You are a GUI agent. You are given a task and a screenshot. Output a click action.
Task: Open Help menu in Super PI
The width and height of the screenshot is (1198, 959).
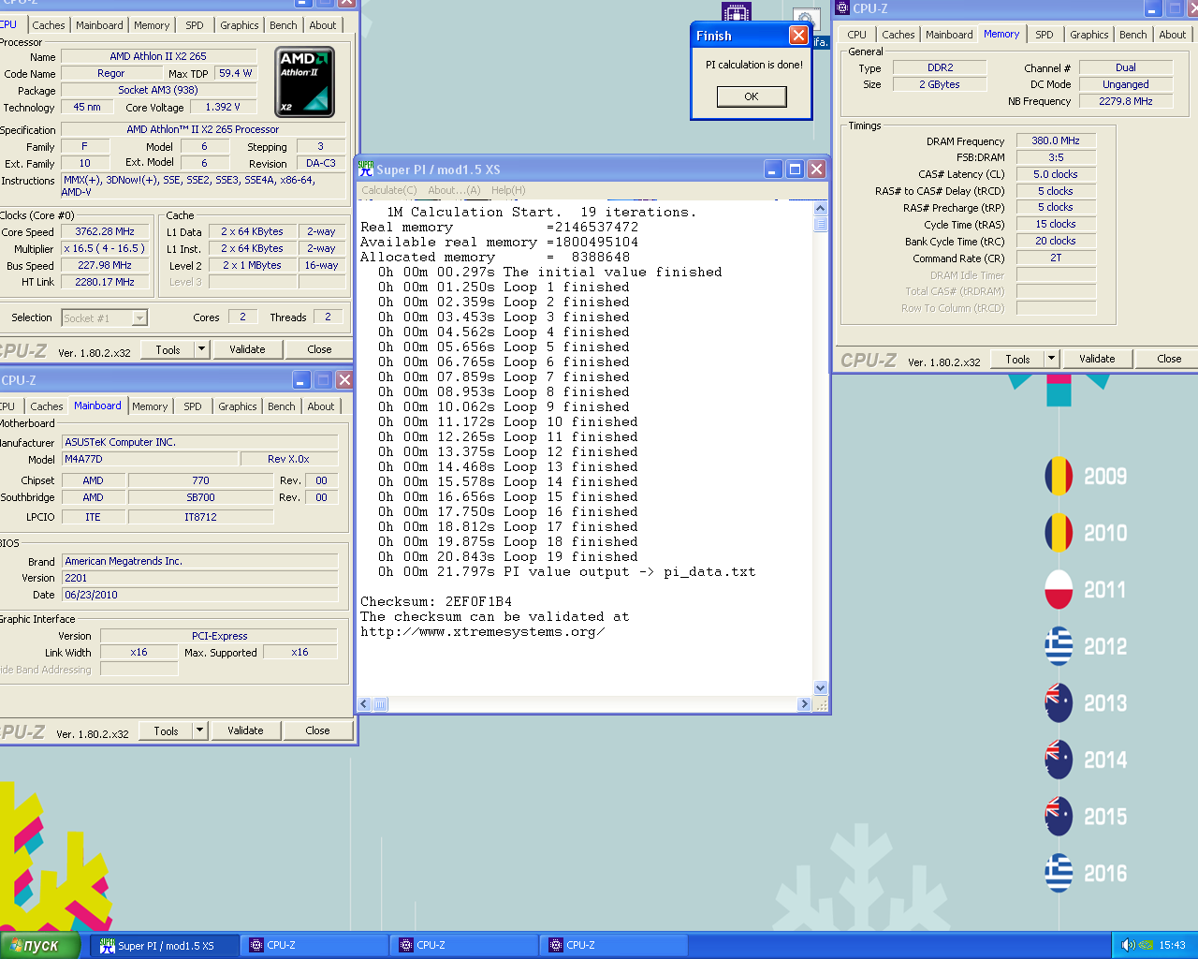coord(508,190)
